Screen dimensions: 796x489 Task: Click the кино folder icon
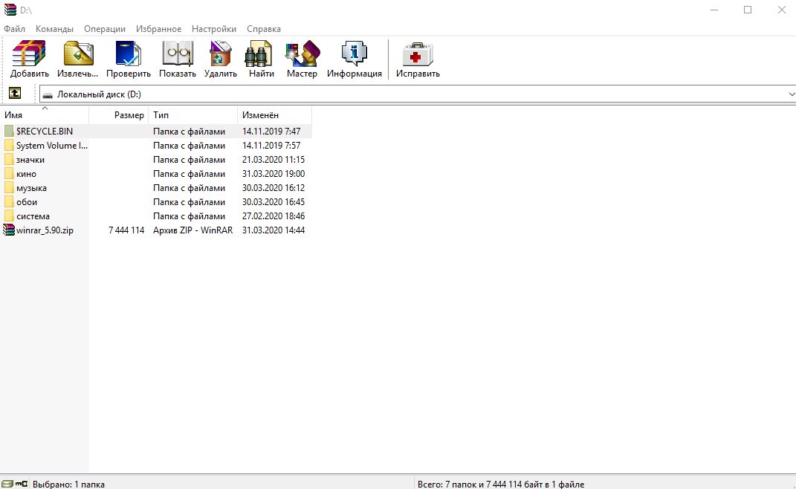(9, 174)
